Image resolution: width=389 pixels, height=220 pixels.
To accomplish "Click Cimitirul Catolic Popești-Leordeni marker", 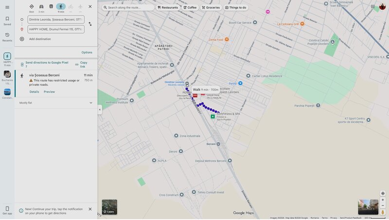I will pos(333,42).
